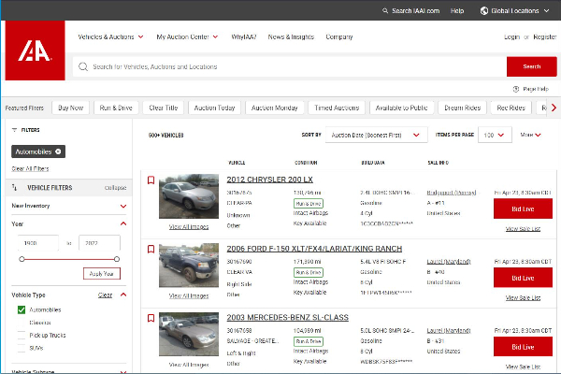Viewport: 561px width, 374px height.
Task: Select the Rec Rides featured filter
Action: 511,108
